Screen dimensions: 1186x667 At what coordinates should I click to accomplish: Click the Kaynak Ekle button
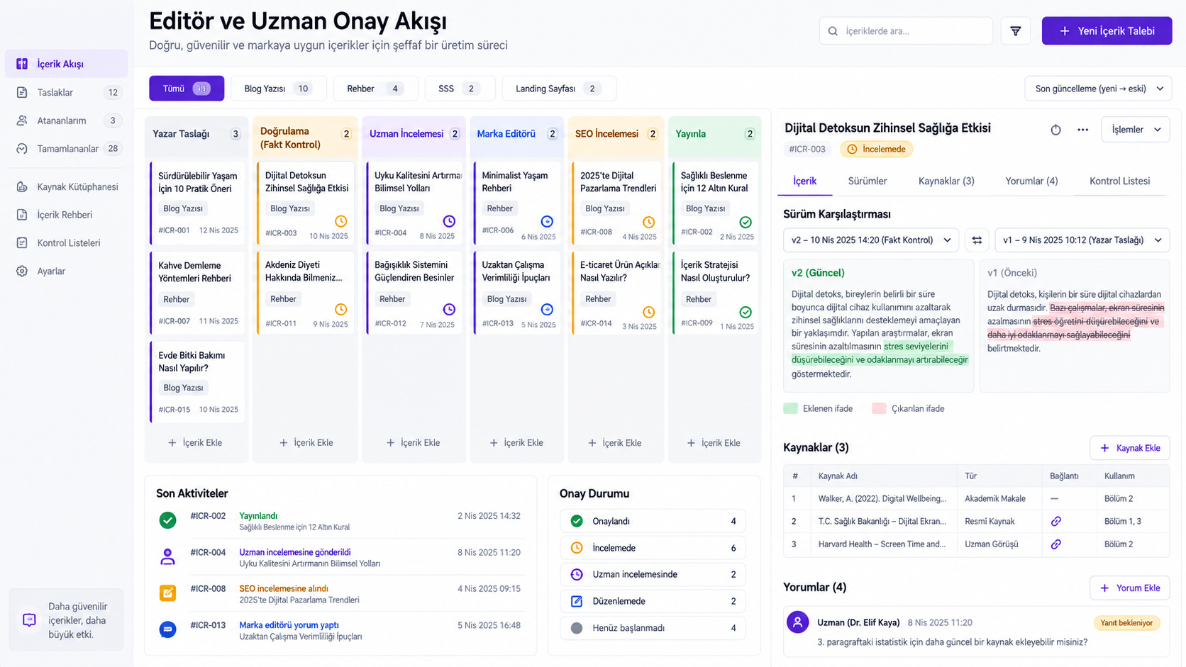pyautogui.click(x=1130, y=448)
